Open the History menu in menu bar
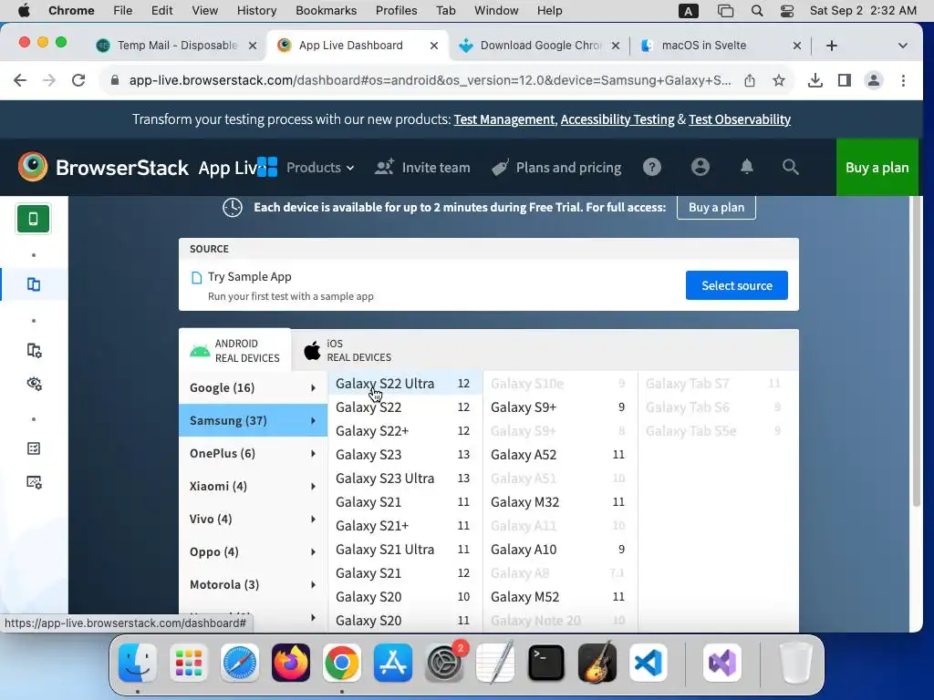This screenshot has height=700, width=934. (x=256, y=11)
